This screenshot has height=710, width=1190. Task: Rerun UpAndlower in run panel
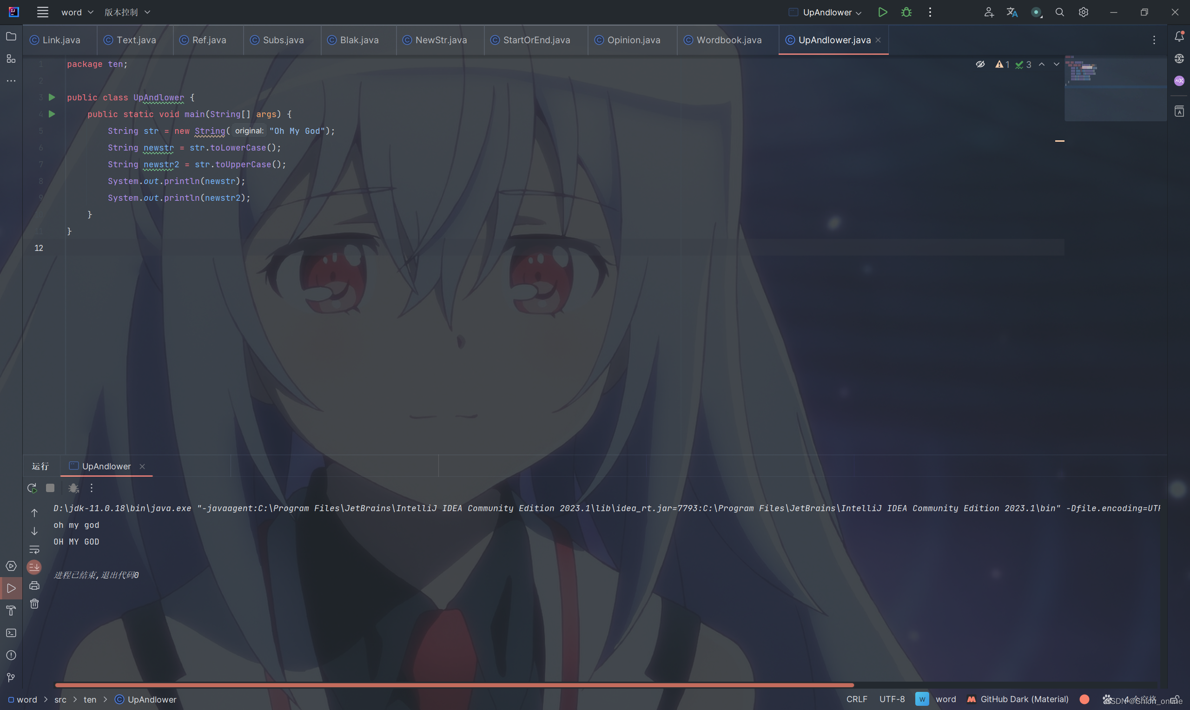[x=32, y=488]
